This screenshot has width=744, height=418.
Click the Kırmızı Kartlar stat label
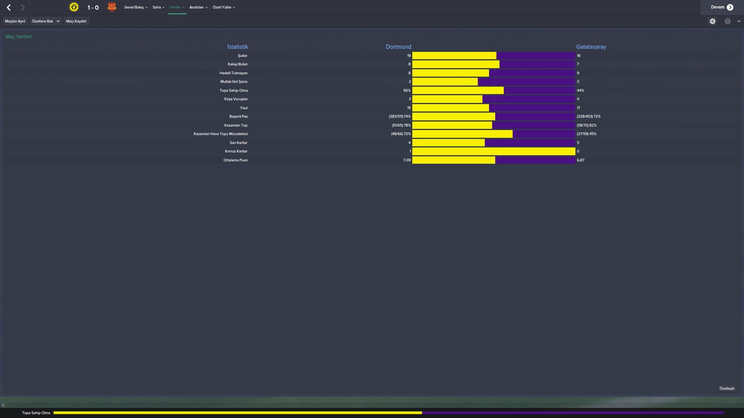click(236, 151)
